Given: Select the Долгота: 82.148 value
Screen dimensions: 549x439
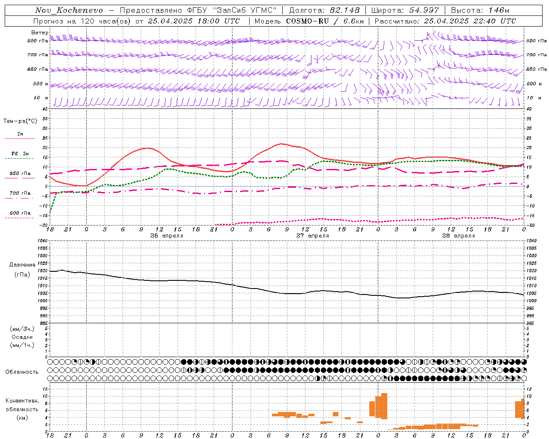Looking at the screenshot, I should coord(324,10).
